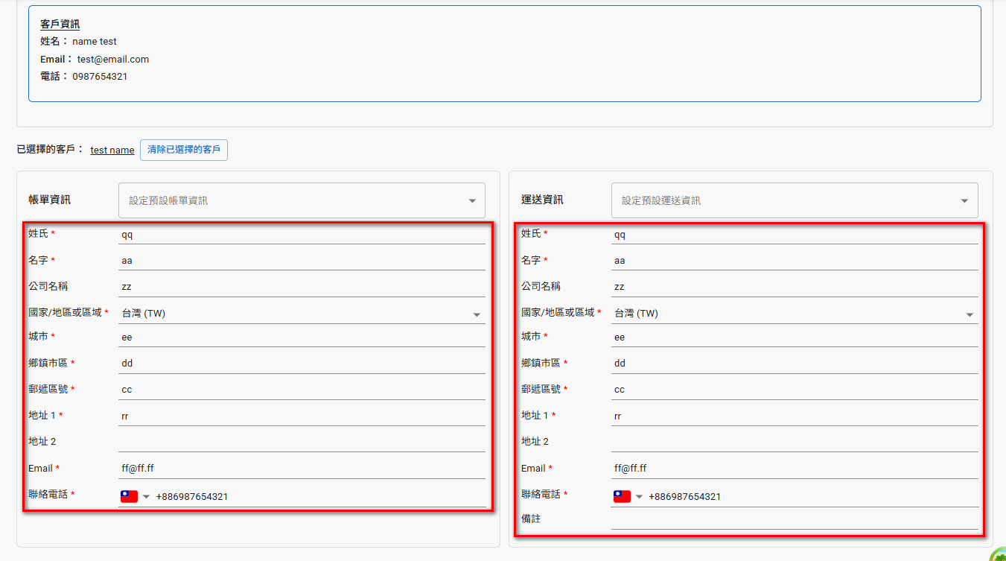This screenshot has height=561, width=1006.
Task: Select the billing 姓氏 input field
Action: [298, 234]
